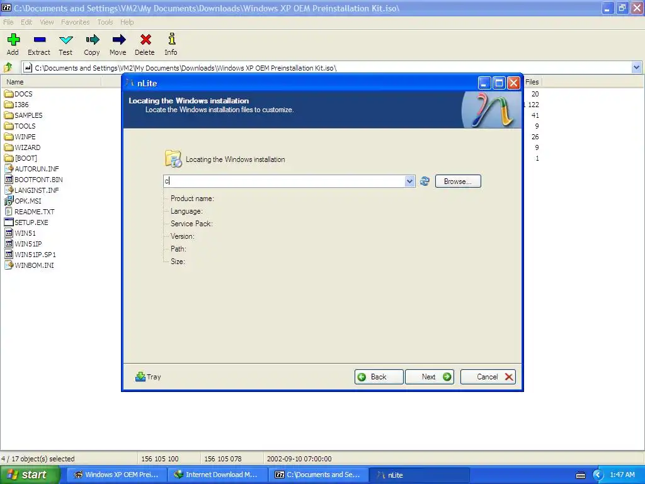Select the README.TXT file
Image resolution: width=645 pixels, height=484 pixels.
tap(30, 212)
